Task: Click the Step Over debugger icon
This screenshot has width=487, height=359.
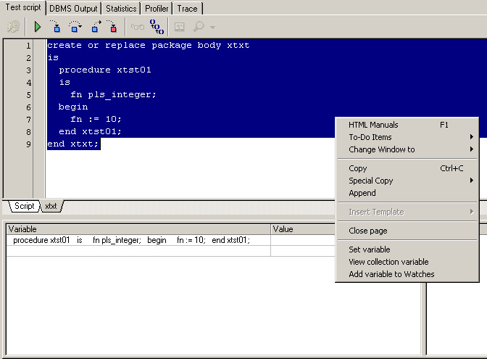Action: (75, 27)
